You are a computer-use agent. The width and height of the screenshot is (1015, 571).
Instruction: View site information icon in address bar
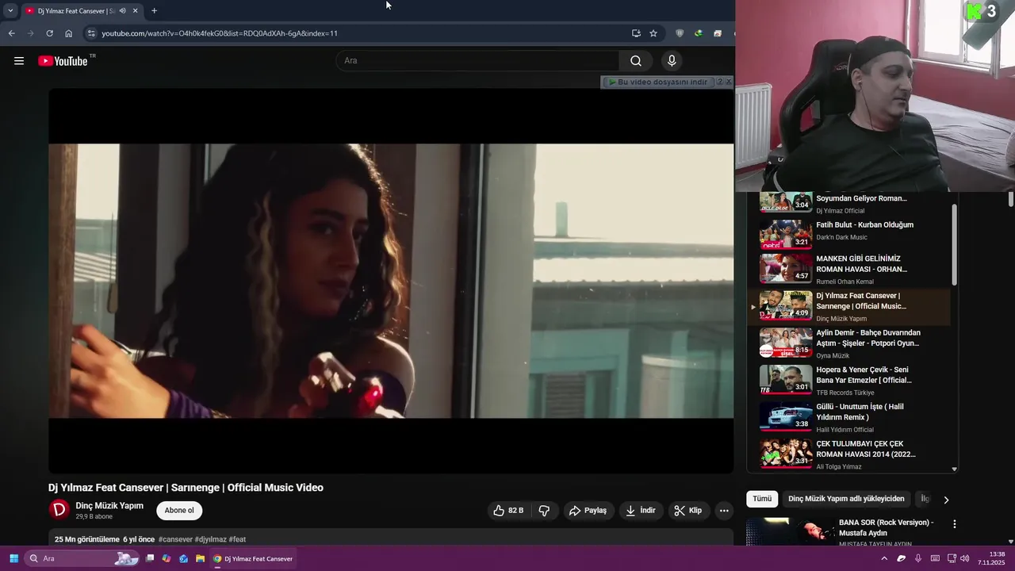[x=90, y=33]
